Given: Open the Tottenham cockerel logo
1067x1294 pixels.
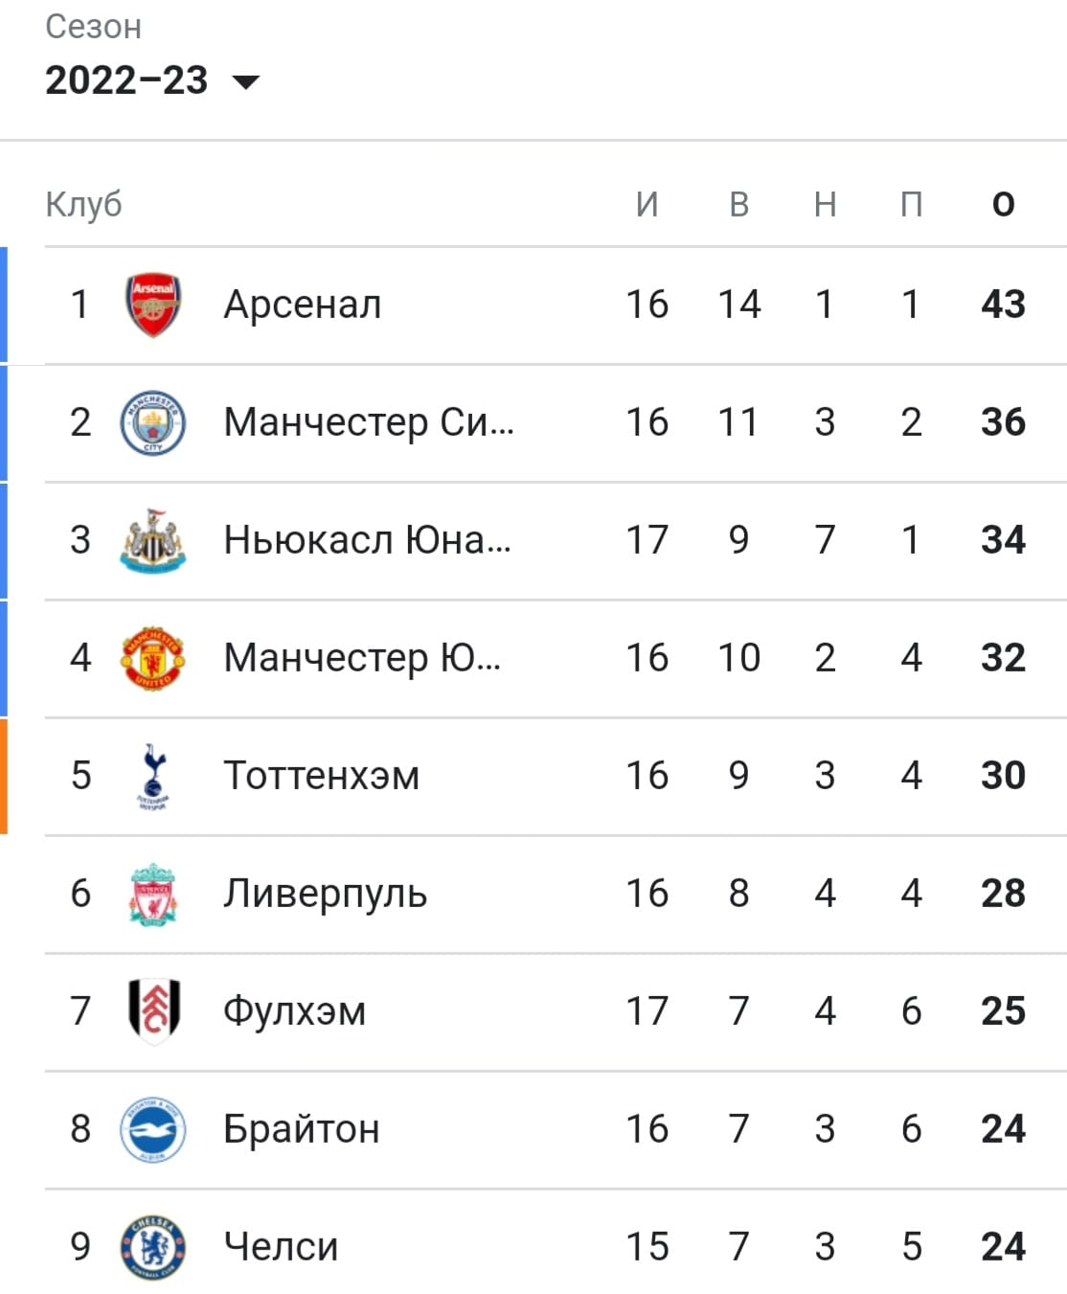Looking at the screenshot, I should pyautogui.click(x=153, y=777).
